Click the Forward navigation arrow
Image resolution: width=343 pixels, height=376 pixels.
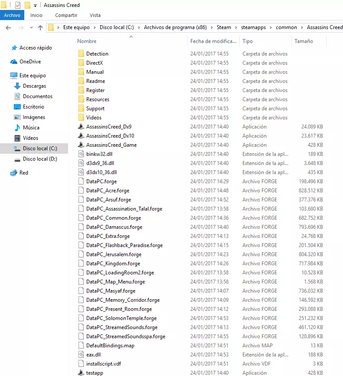tap(21, 28)
